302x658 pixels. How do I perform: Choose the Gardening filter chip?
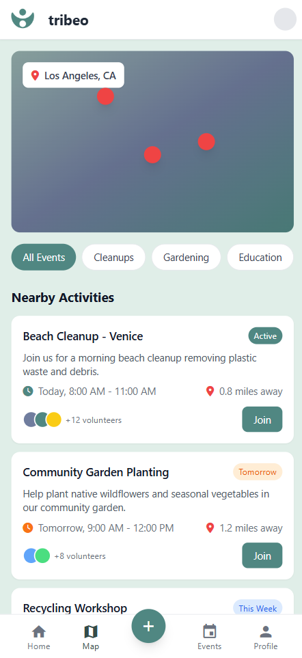tap(187, 257)
